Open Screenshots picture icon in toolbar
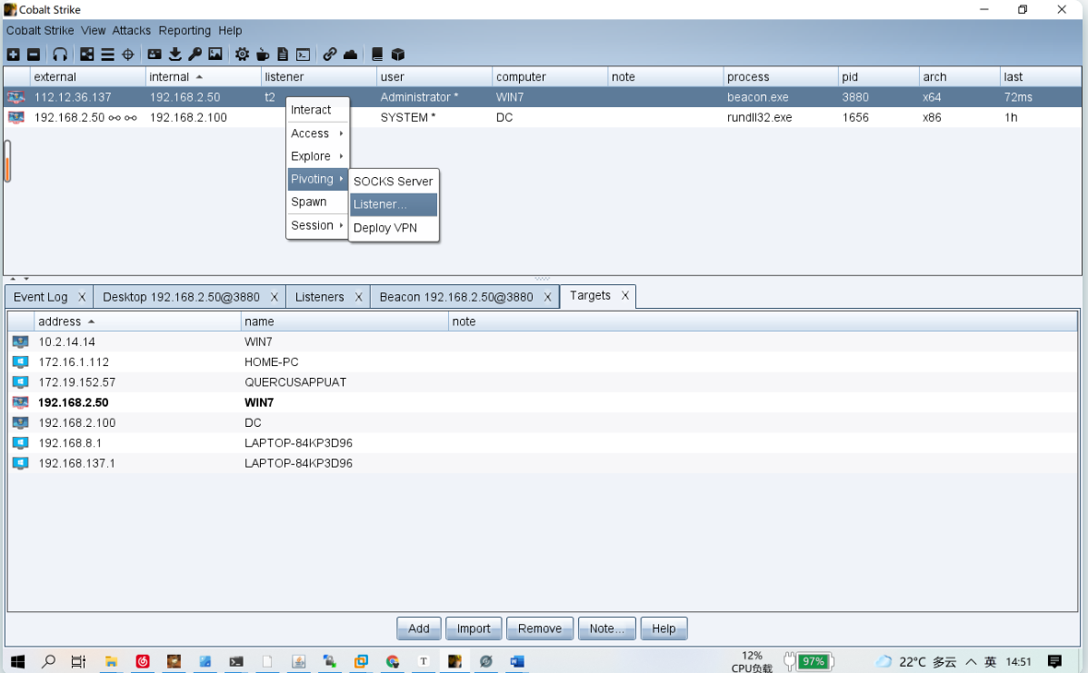Image resolution: width=1088 pixels, height=673 pixels. pos(215,54)
